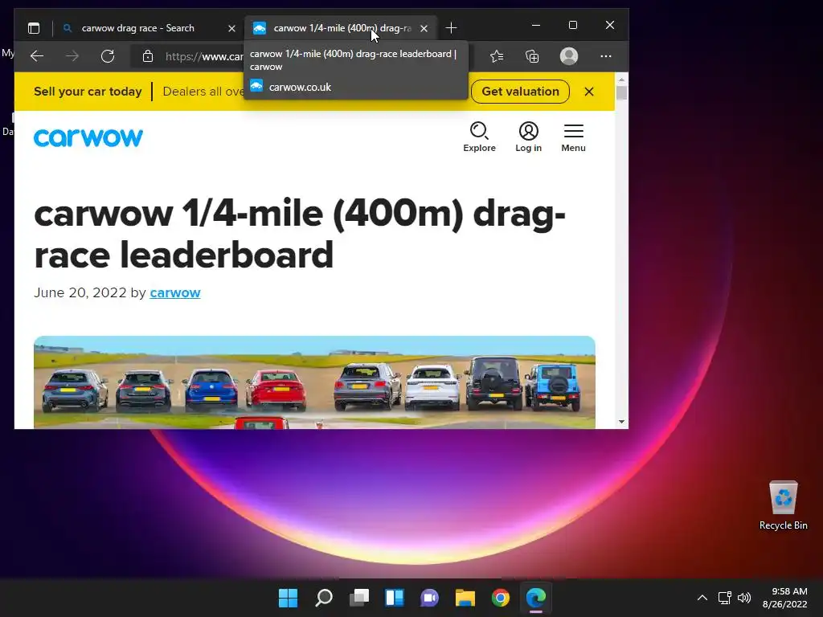Open the volume tray icon

743,598
